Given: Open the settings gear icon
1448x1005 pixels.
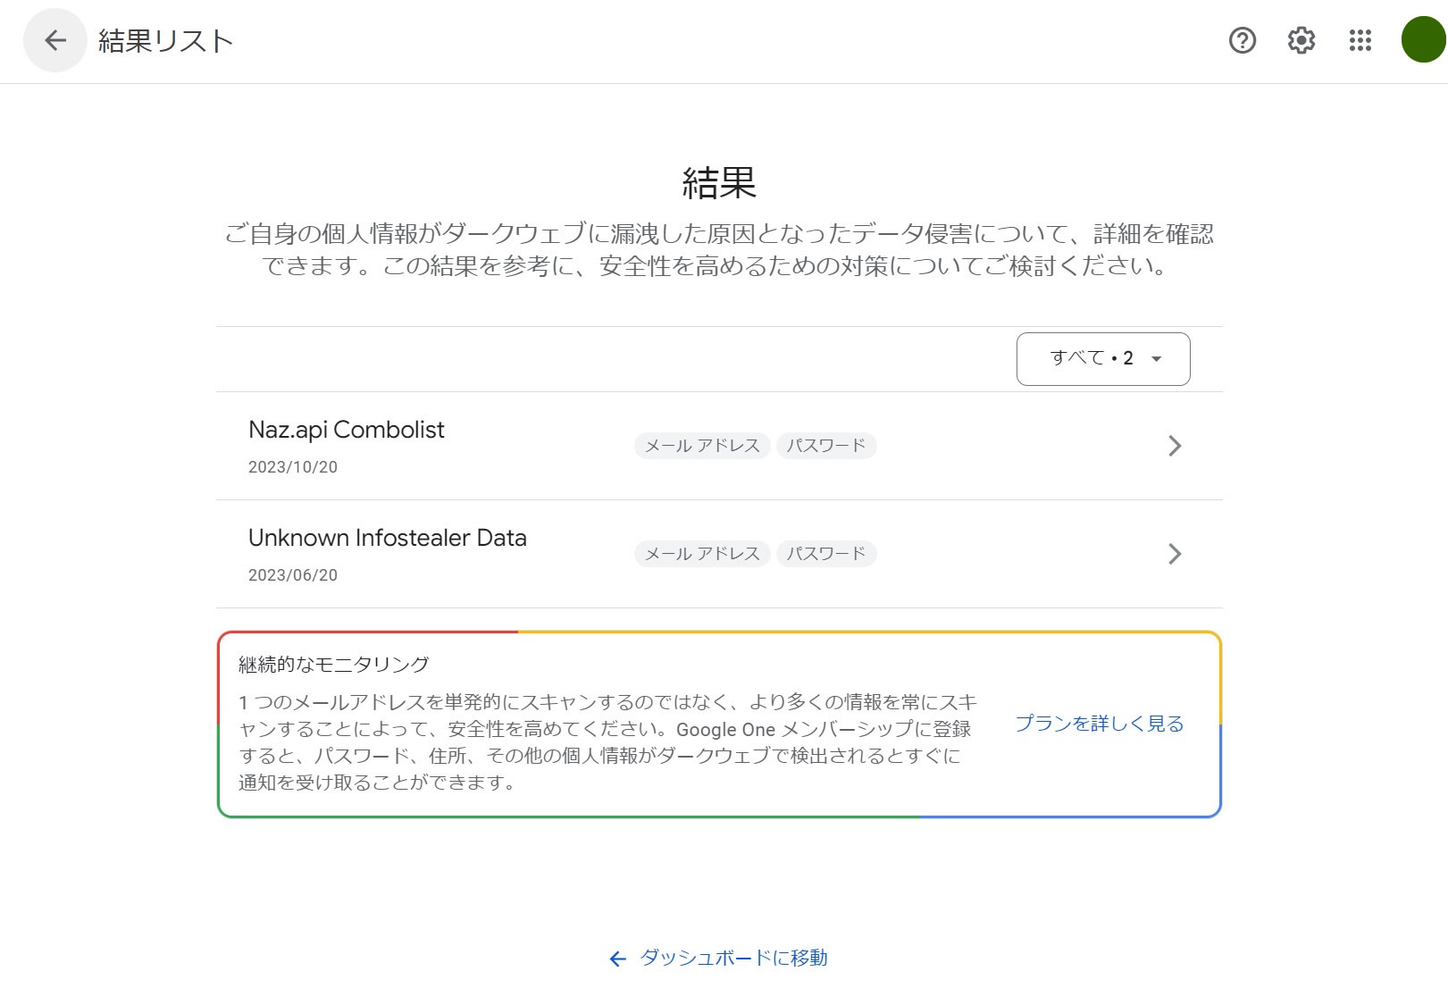Looking at the screenshot, I should (x=1301, y=40).
